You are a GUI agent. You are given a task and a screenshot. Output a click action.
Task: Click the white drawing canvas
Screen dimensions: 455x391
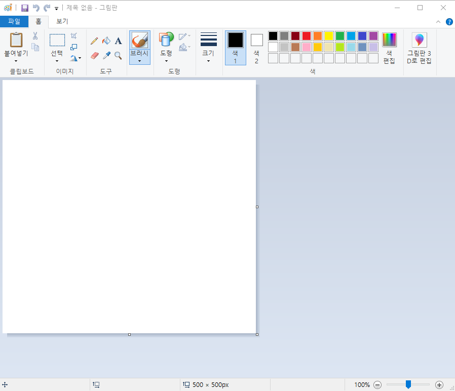point(129,207)
